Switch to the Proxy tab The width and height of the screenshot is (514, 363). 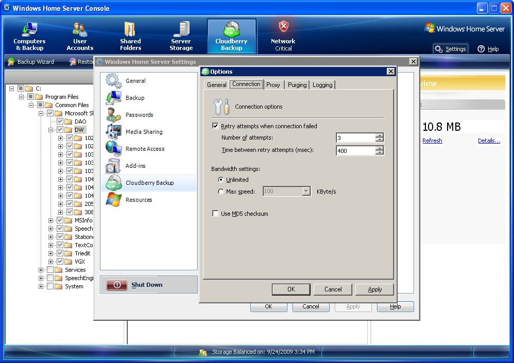coord(273,85)
